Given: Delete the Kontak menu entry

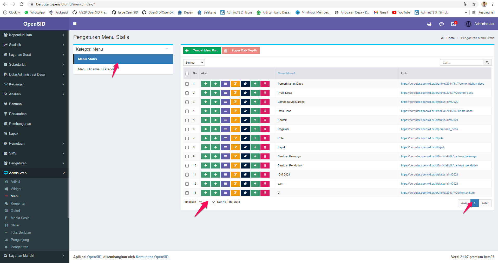Looking at the screenshot, I should pos(265,120).
